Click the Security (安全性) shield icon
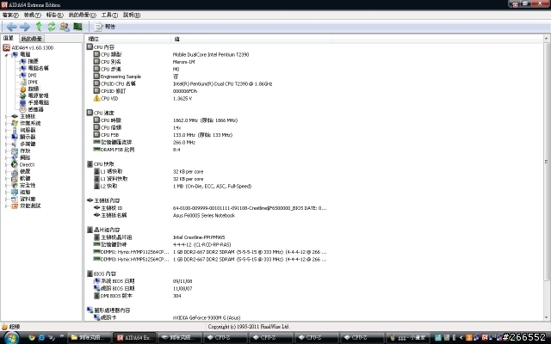The image size is (551, 344). point(15,186)
